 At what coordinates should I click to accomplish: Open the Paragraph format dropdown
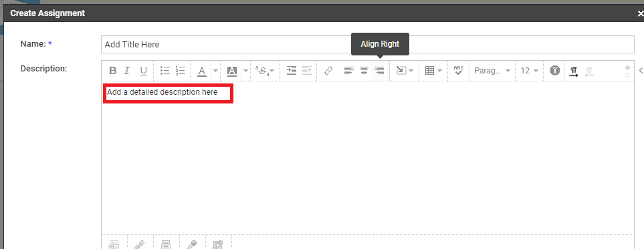point(492,71)
